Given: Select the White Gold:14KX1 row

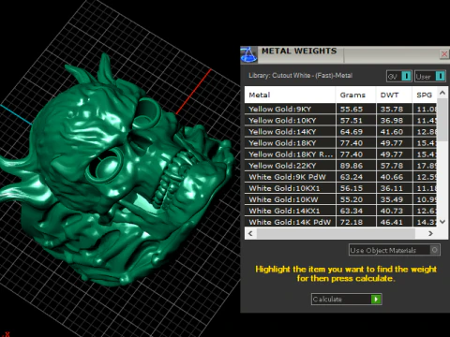Looking at the screenshot, I should tap(340, 211).
